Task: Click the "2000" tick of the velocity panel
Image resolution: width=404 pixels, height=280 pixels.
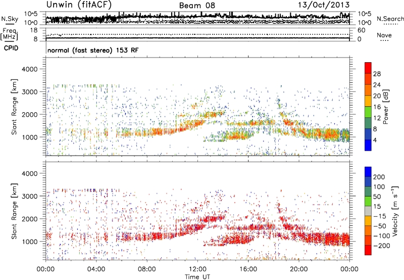Action: coord(29,219)
